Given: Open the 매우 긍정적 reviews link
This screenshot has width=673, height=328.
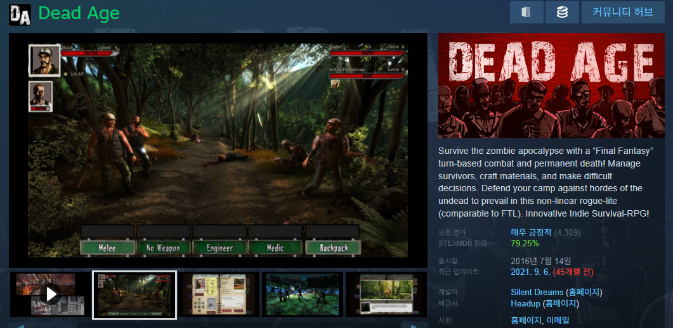Looking at the screenshot, I should [530, 233].
